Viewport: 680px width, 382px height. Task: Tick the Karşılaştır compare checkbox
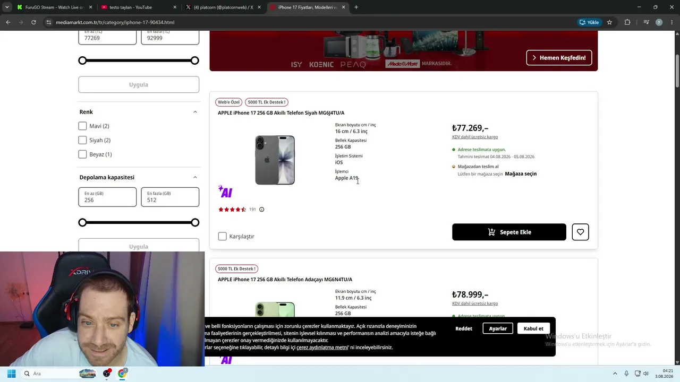tap(222, 236)
